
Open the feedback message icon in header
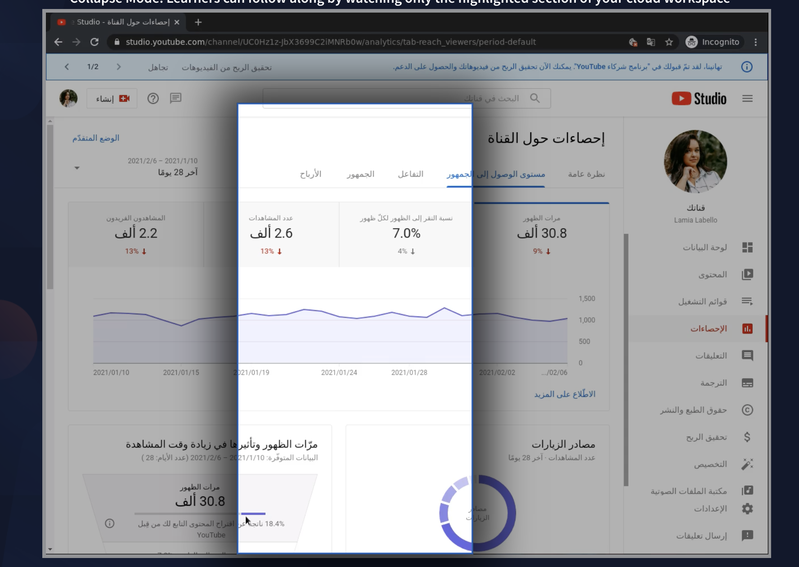pos(175,98)
